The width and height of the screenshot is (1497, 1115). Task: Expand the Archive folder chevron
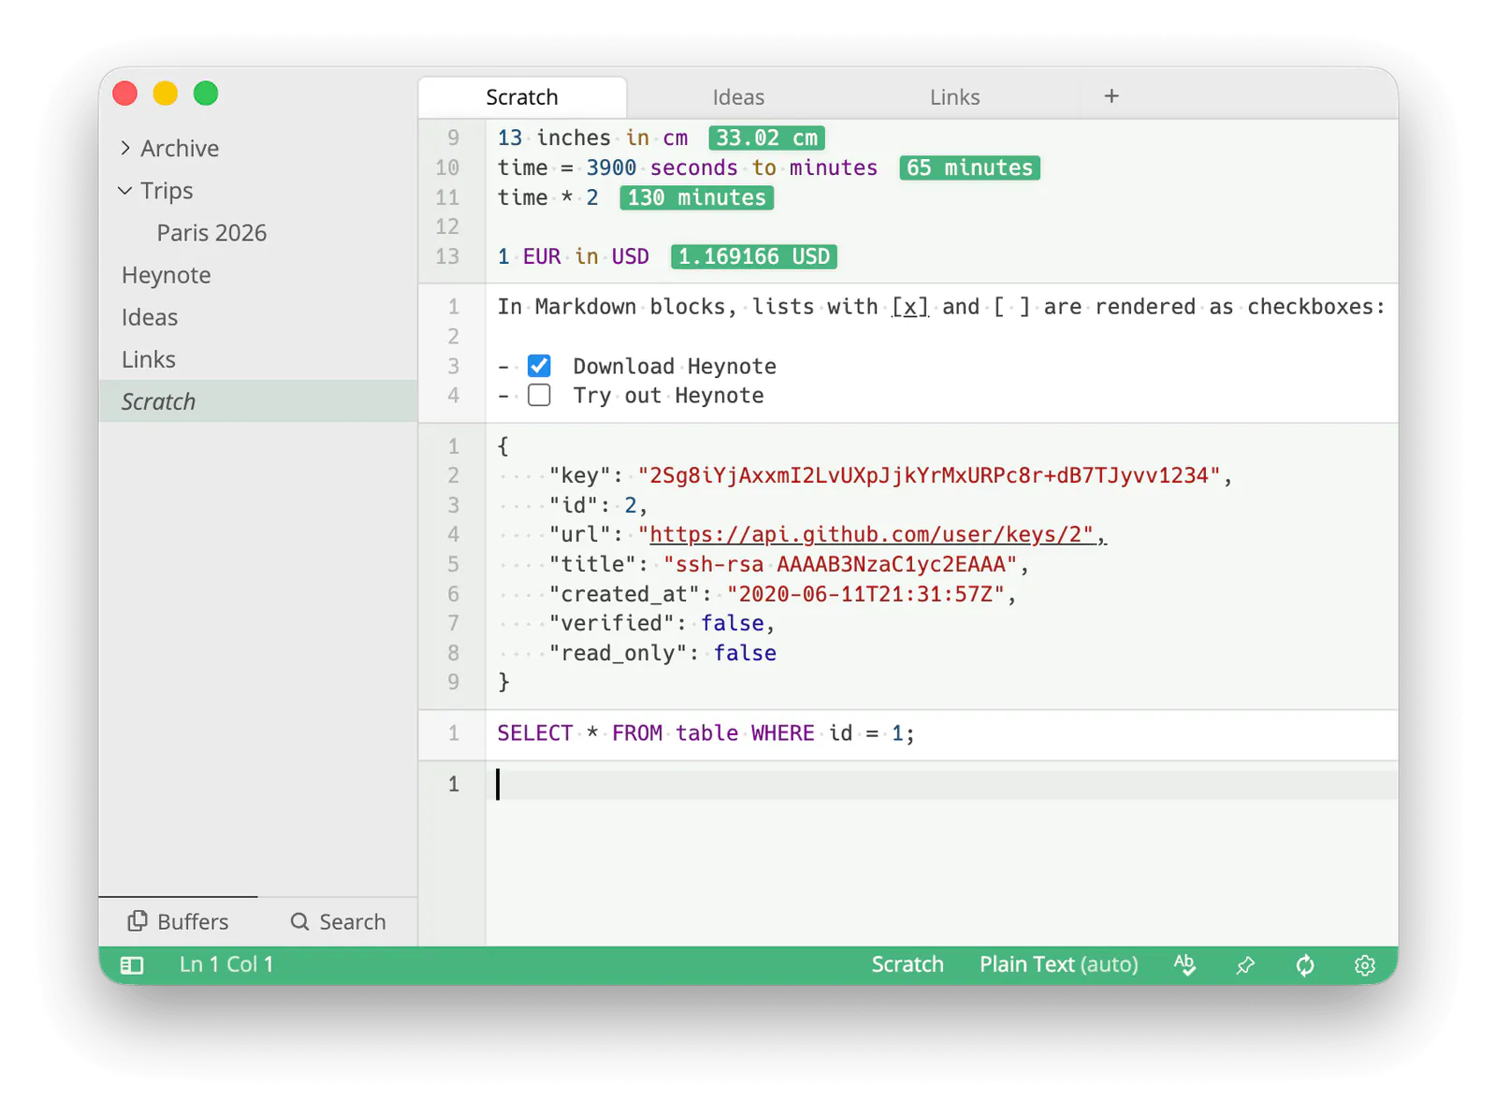coord(125,148)
